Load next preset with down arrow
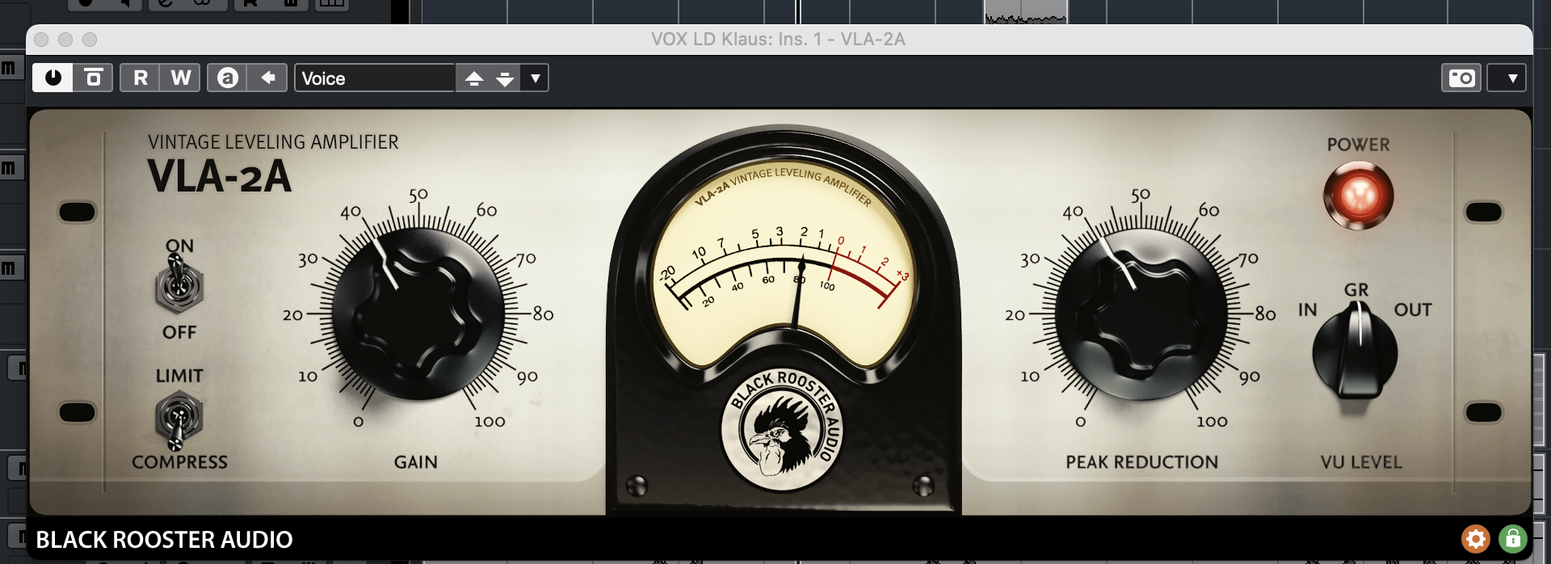The height and width of the screenshot is (564, 1551). tap(505, 78)
